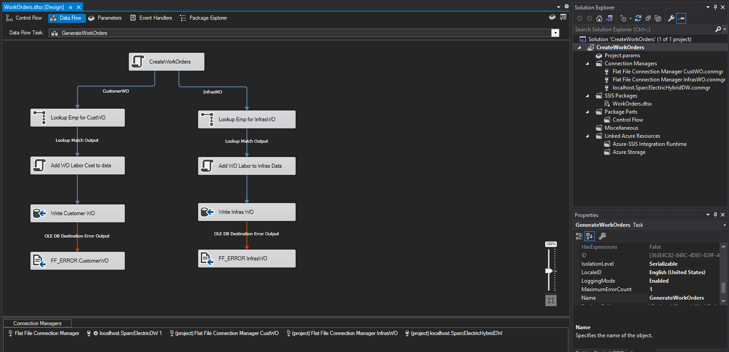Viewport: 729px width, 352px height.
Task: Select the CreateWorkOrders source component
Action: [x=166, y=62]
